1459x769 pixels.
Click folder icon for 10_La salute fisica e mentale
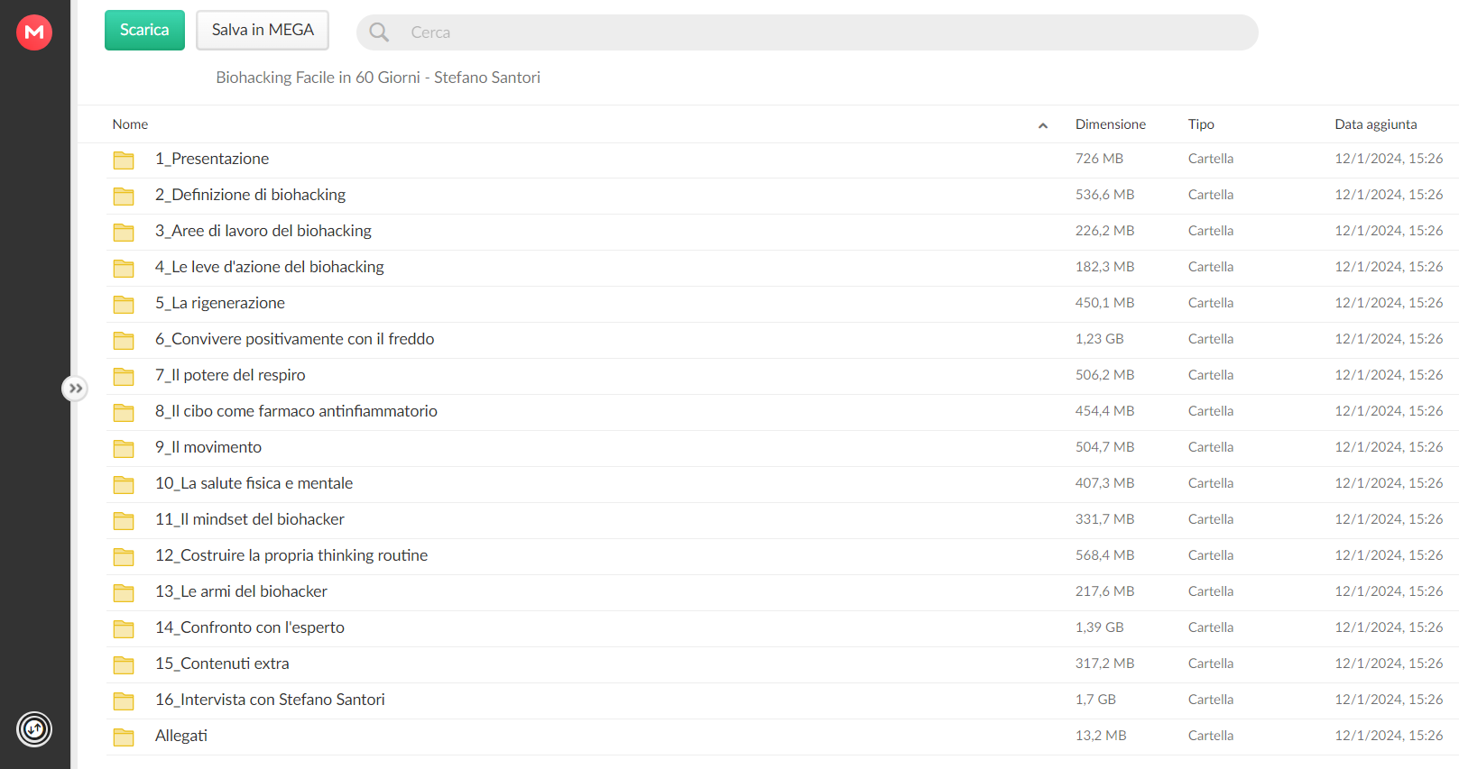point(124,485)
